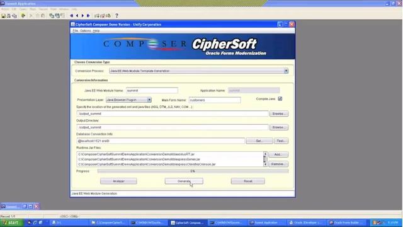
Task: Click the Main Form Name field
Action: pos(215,100)
